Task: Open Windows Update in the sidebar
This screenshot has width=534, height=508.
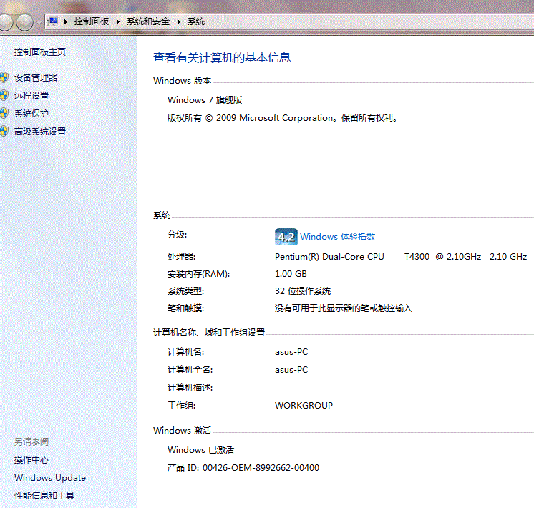Action: [49, 477]
